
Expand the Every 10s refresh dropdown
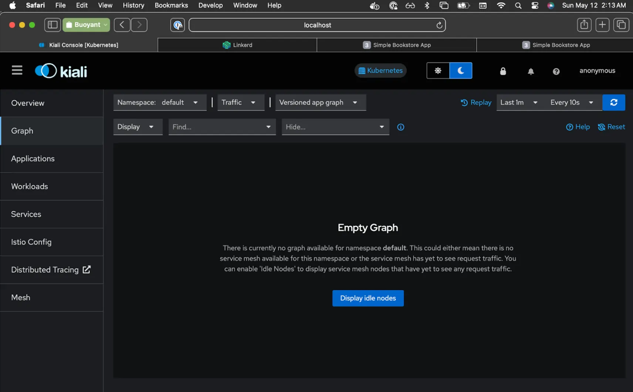tap(572, 102)
